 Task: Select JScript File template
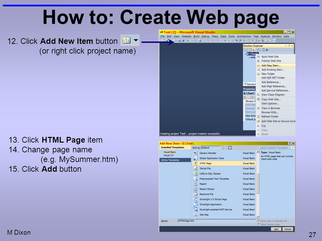pos(224,168)
